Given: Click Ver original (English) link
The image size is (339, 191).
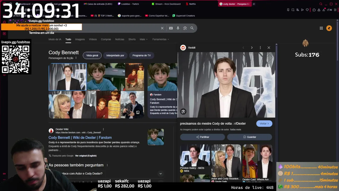Looking at the screenshot, I should pos(86,156).
